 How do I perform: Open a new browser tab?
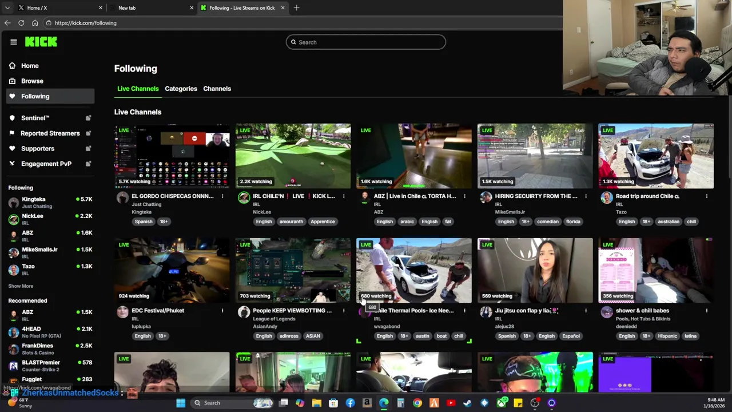(296, 8)
